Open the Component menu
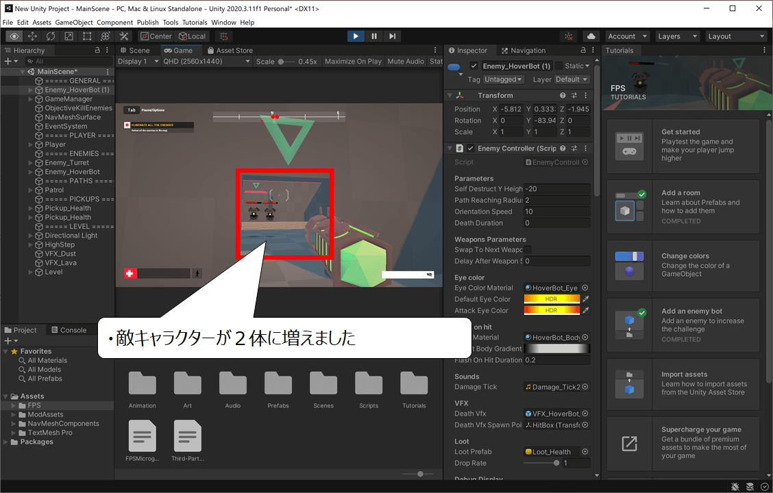773x493 pixels. 115,22
